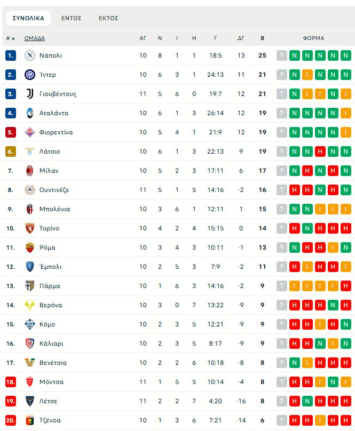Click the Genoa club crest icon
Image resolution: width=355 pixels, height=431 pixels.
click(30, 420)
